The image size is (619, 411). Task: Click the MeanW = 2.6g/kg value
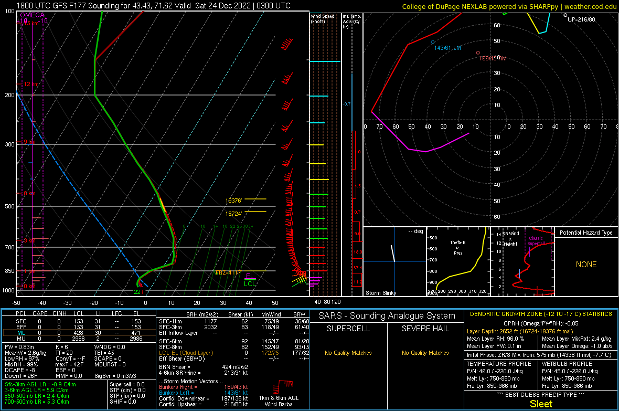[26, 353]
